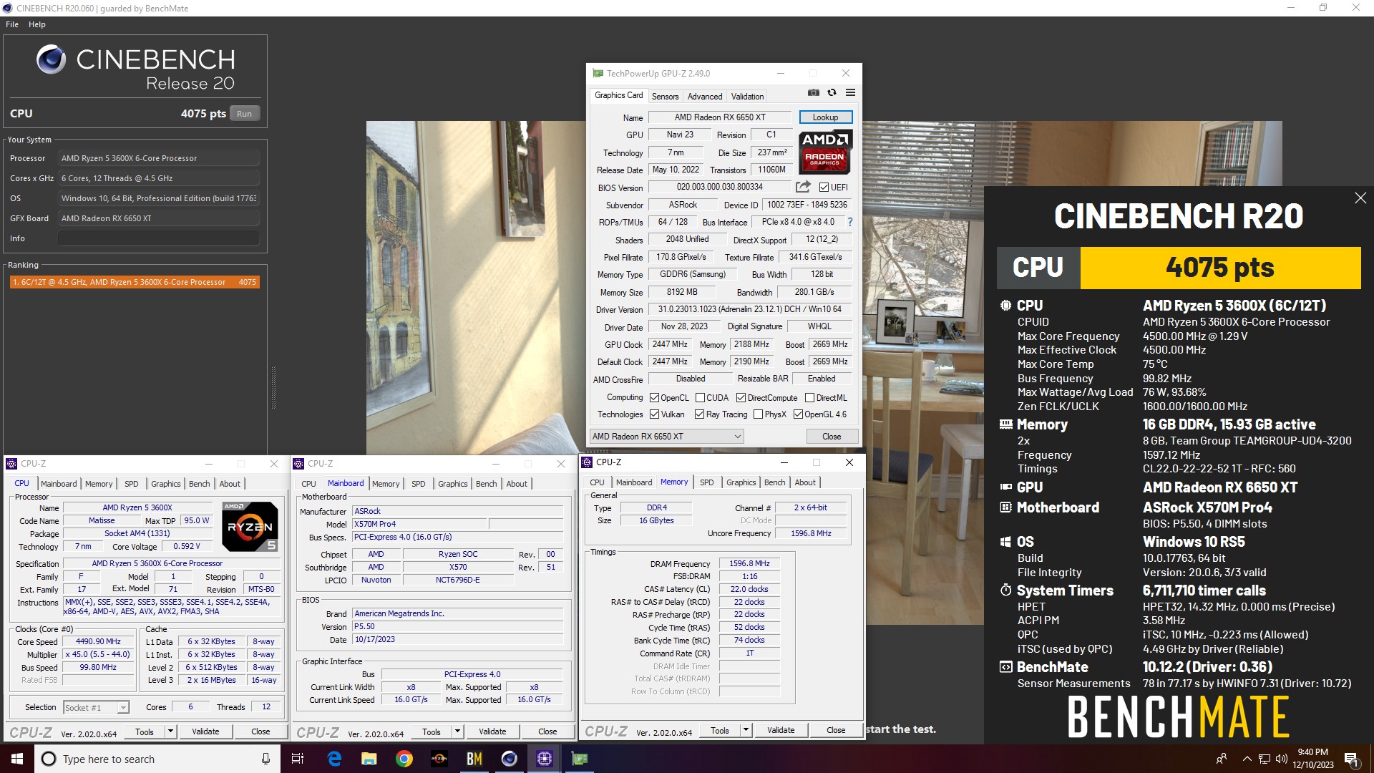Open Tools dropdown arrow in right CPU-Z
Screen dimensions: 1374x773
[746, 730]
